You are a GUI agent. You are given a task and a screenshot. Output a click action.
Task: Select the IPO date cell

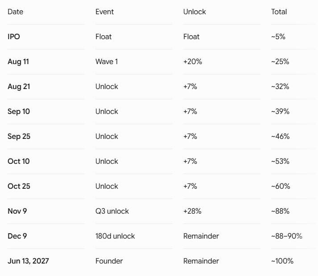point(14,37)
